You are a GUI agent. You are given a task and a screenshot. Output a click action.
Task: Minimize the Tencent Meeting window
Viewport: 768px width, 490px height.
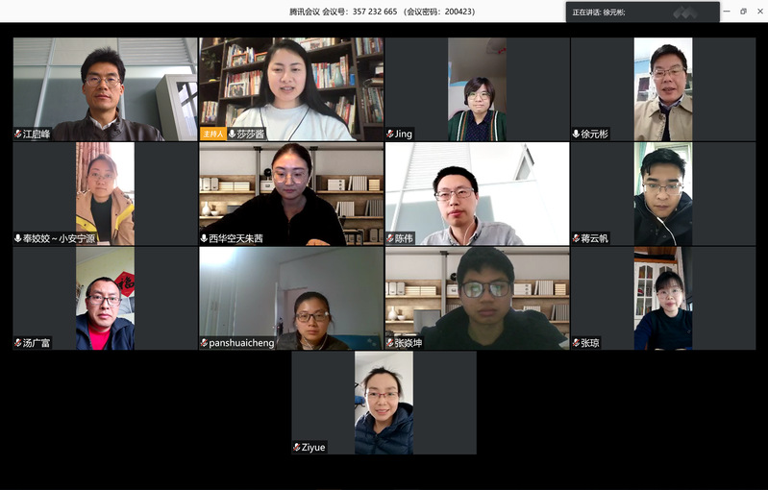click(727, 12)
